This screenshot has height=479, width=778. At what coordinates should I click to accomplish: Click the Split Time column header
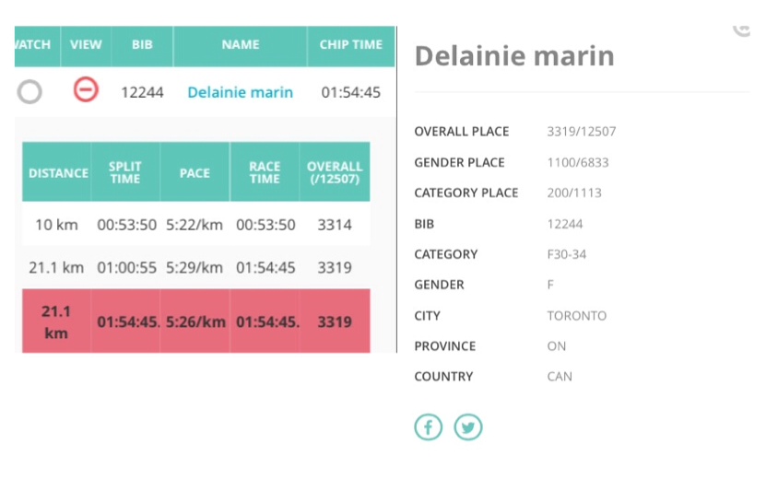click(125, 172)
